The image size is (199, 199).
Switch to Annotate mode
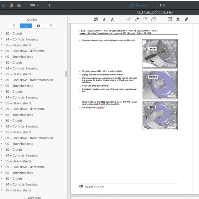point(139,5)
